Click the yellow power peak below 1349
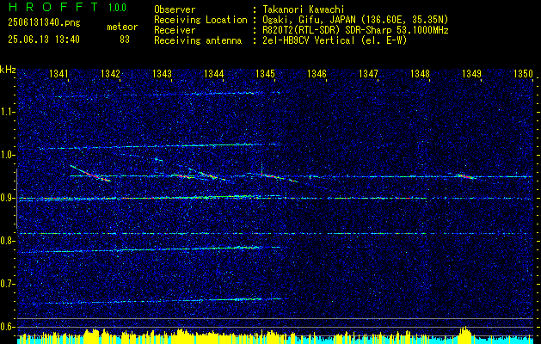541x344 pixels. point(465,335)
